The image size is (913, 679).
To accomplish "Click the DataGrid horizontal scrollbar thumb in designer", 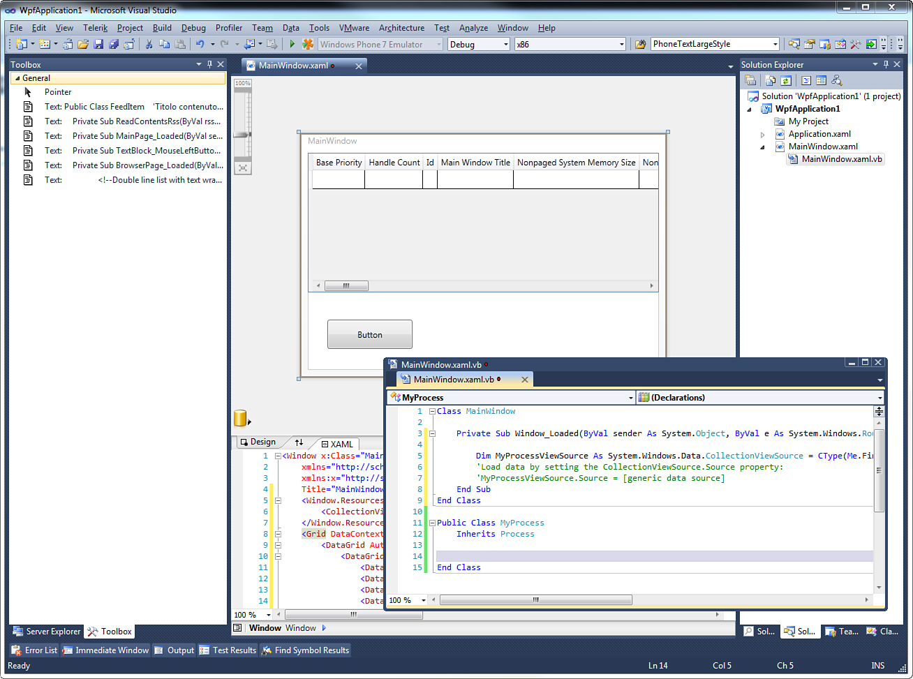I will tap(346, 285).
